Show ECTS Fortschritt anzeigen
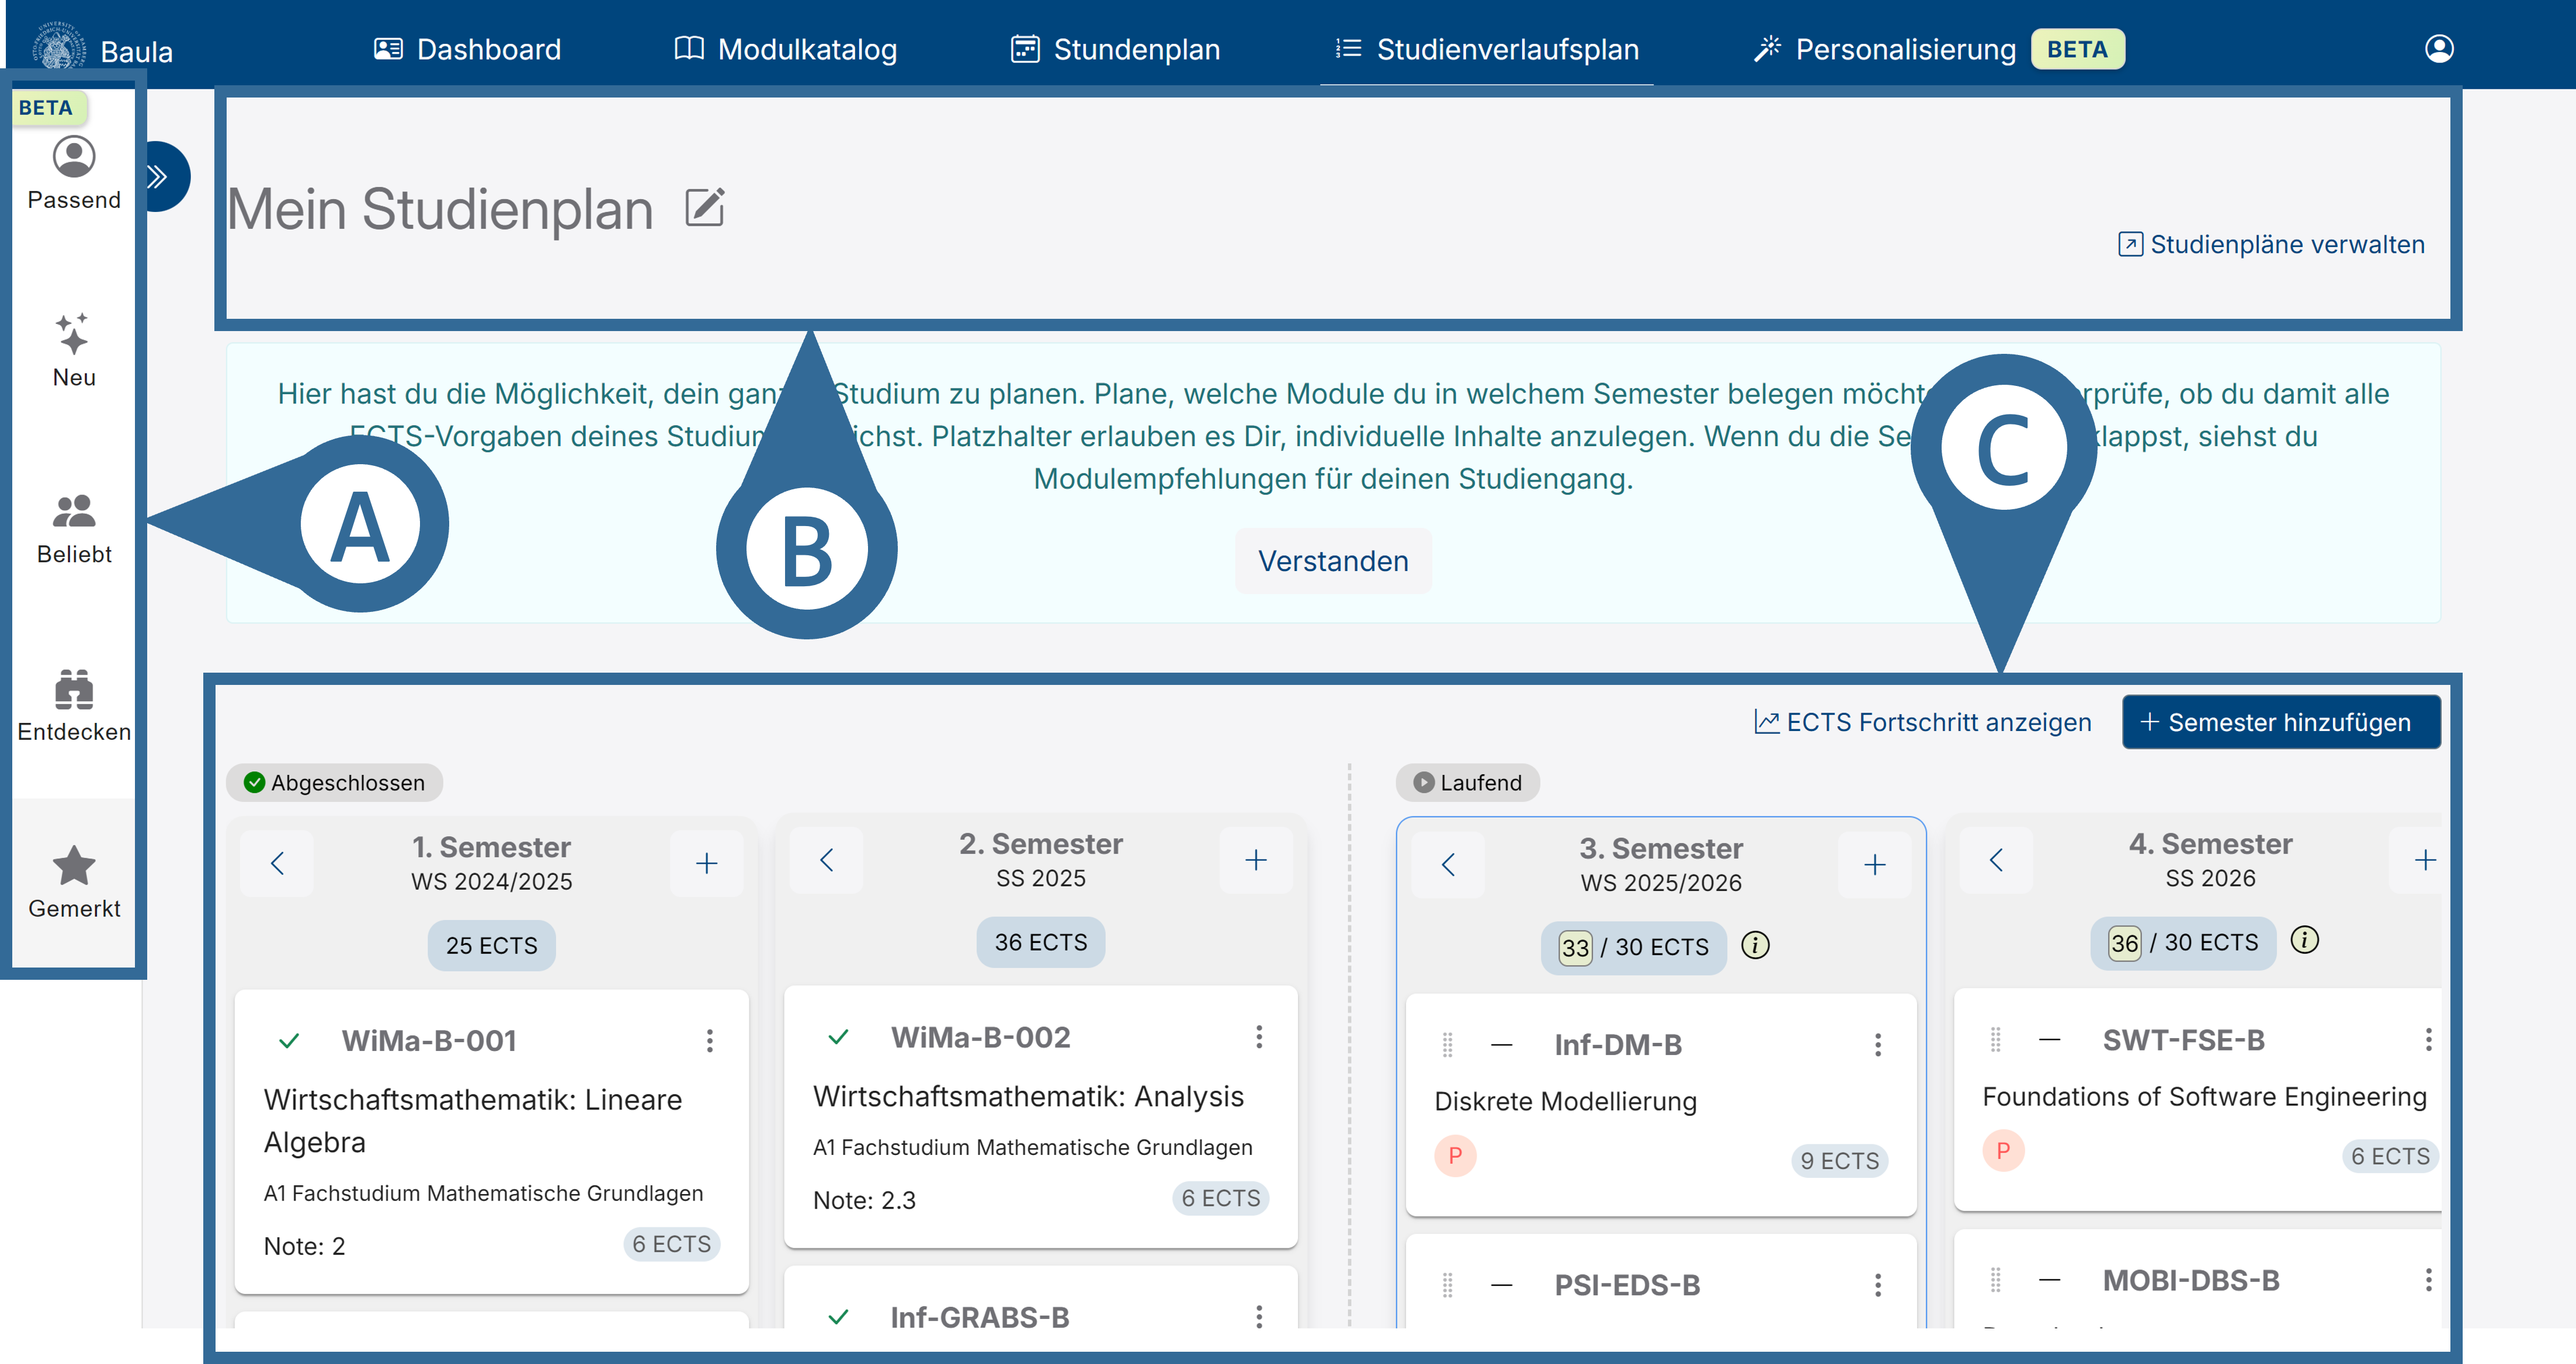 point(1922,722)
